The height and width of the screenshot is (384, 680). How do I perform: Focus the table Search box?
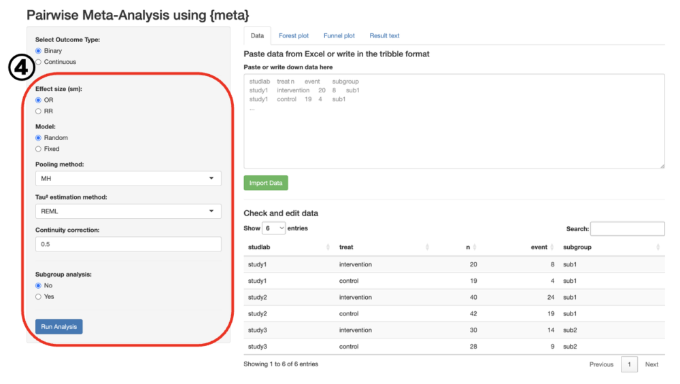(627, 229)
